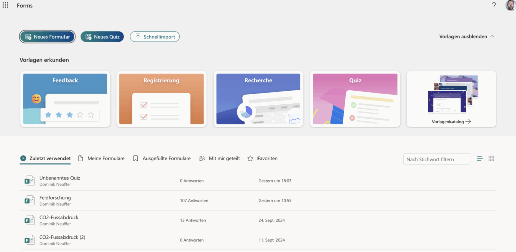516x252 pixels.
Task: Open the Feedback template card
Action: 65,99
